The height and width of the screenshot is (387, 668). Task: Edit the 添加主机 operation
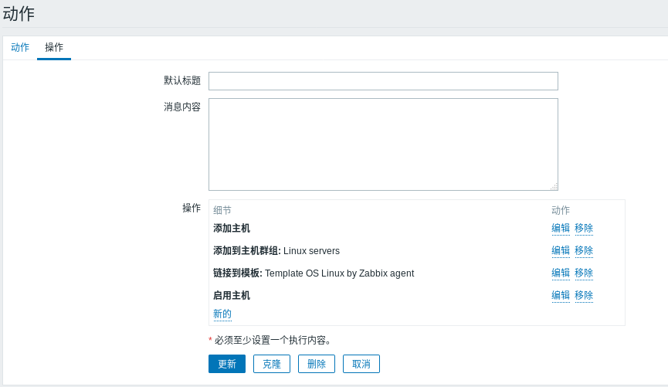tap(561, 228)
